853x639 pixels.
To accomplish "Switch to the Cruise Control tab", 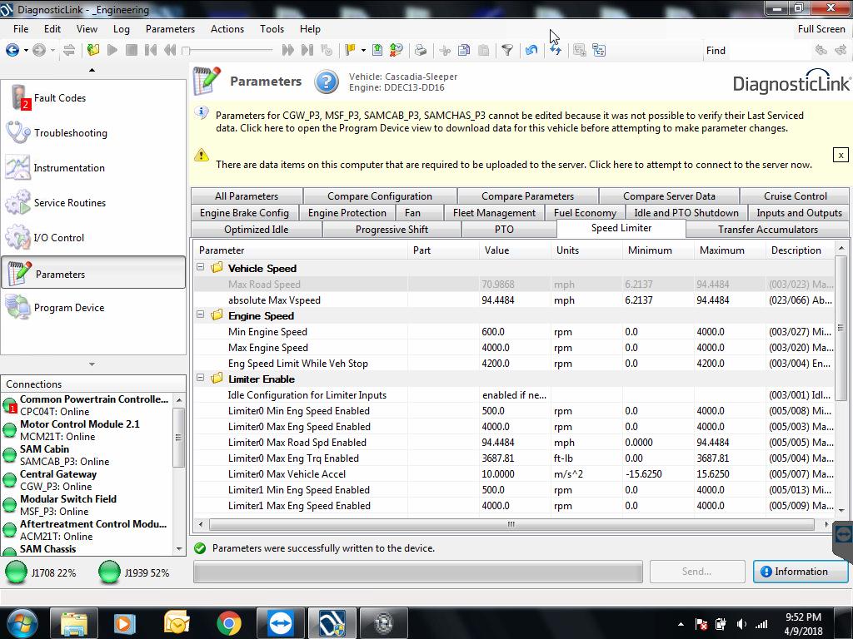I will point(795,196).
